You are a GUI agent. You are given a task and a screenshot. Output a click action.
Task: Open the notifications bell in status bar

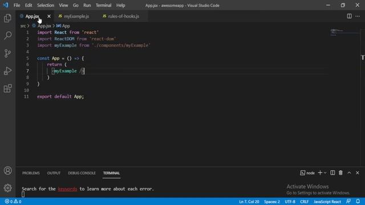click(x=358, y=201)
